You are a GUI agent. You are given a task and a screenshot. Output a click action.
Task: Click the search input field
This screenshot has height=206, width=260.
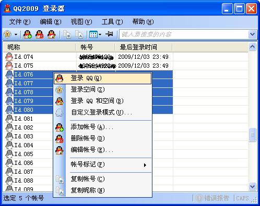pos(184,34)
